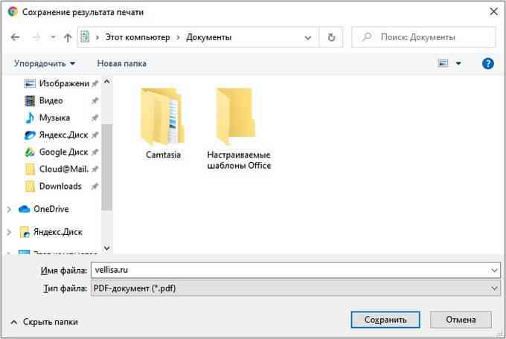Open Cloud@Mail in the sidebar

[56, 169]
